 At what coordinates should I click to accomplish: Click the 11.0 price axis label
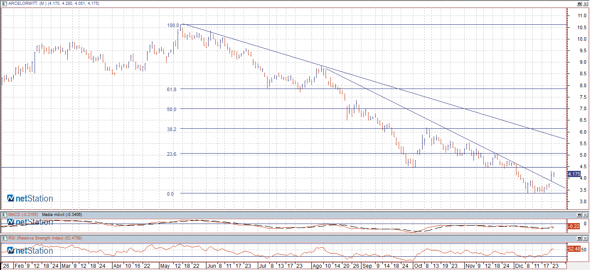point(582,15)
